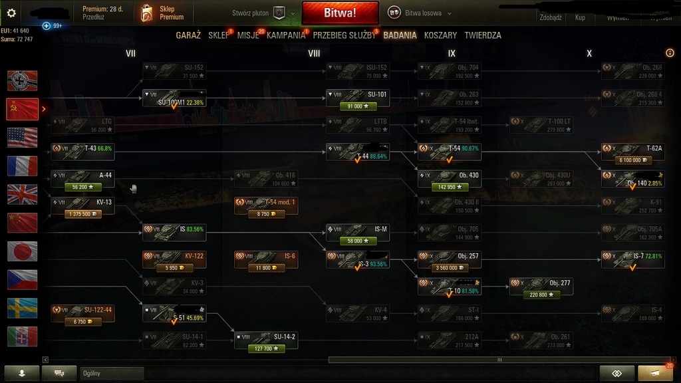The image size is (681, 383).
Task: Open the settings gear menu
Action: (11, 13)
